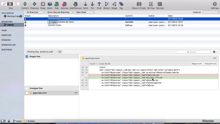Click the added line with Escuela ITT
Image resolution: width=220 pixels, height=124 pixels.
coord(154,77)
